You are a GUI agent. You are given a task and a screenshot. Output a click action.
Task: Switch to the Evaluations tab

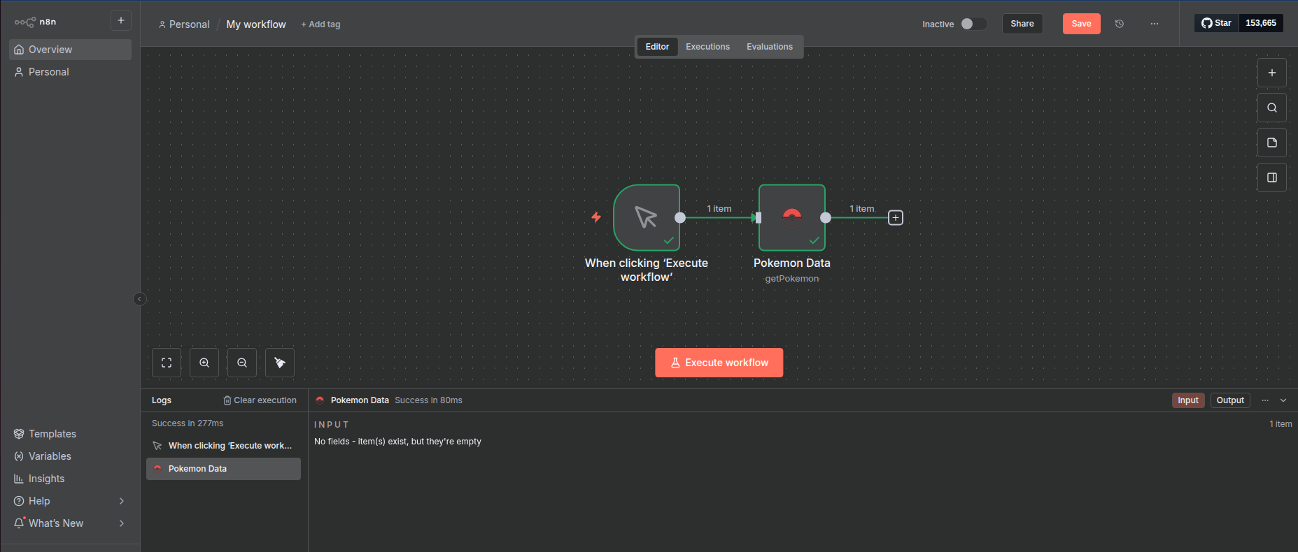click(770, 47)
